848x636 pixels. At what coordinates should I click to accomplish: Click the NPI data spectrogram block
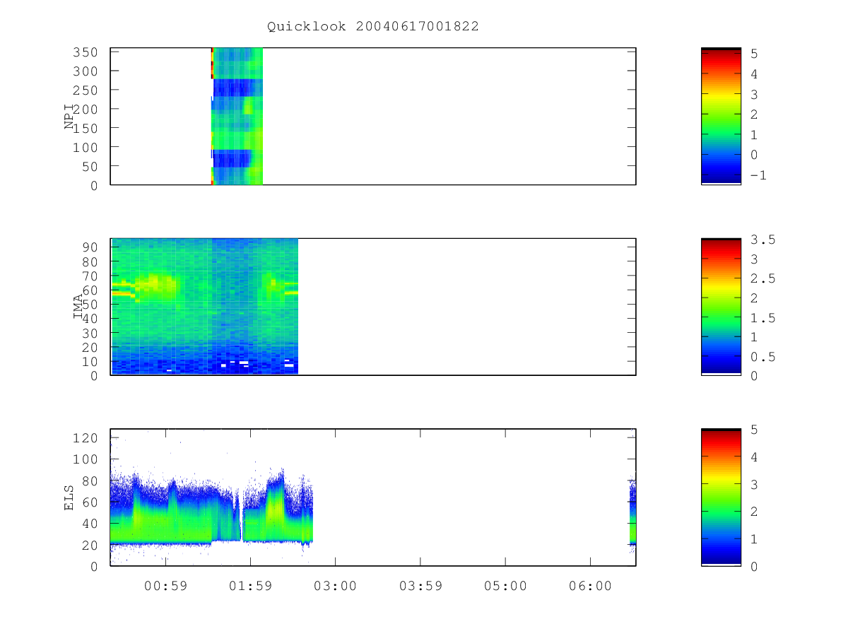pyautogui.click(x=237, y=116)
